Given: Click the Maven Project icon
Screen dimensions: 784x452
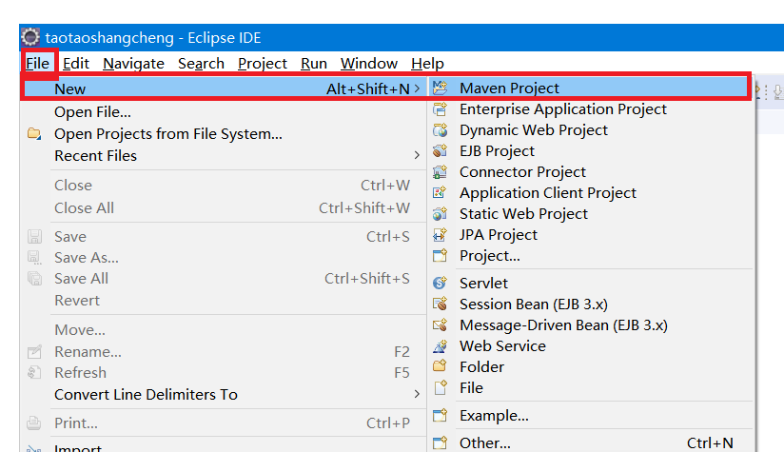Looking at the screenshot, I should click(440, 88).
